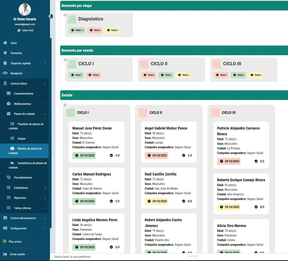Click the Estadísticas list icon
Viewport: 288px width, 261px height.
[9, 188]
